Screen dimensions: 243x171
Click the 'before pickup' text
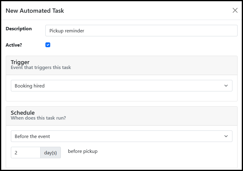83,151
